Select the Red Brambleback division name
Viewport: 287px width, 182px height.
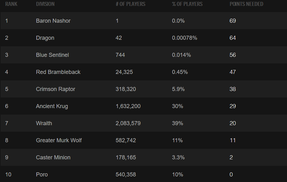[58, 72]
